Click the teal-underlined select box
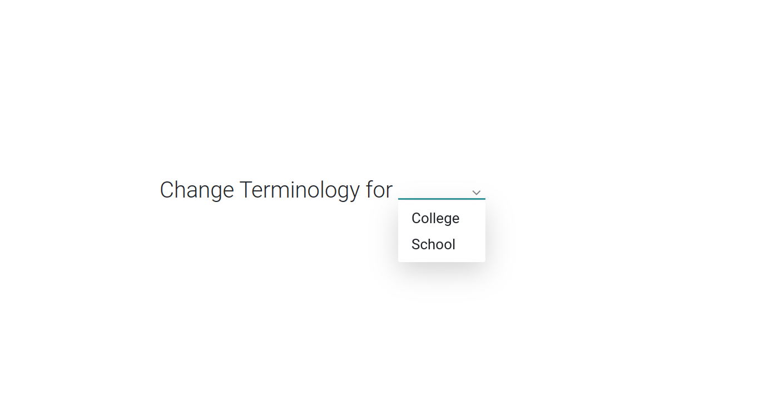The height and width of the screenshot is (394, 759). tap(441, 190)
